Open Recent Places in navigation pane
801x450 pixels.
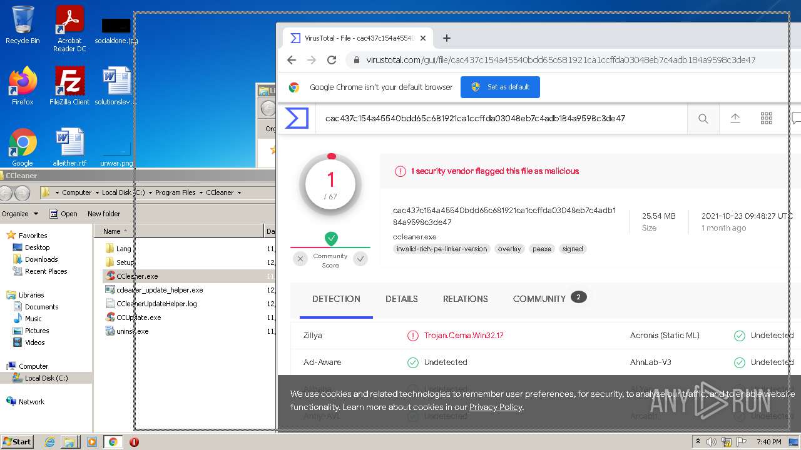click(x=40, y=271)
